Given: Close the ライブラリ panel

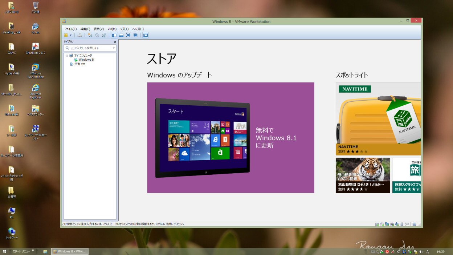Looking at the screenshot, I should pos(115,42).
